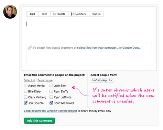The image size is (163, 130).
Task: Check the Josh Siok checkbox
Action: pos(51,86)
